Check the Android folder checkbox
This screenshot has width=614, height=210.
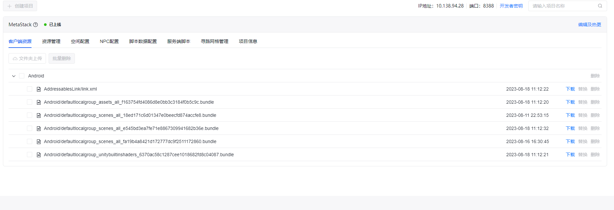coord(22,76)
